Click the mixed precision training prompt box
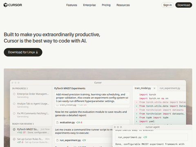Screen dimensions: 196x147 tap(92, 98)
